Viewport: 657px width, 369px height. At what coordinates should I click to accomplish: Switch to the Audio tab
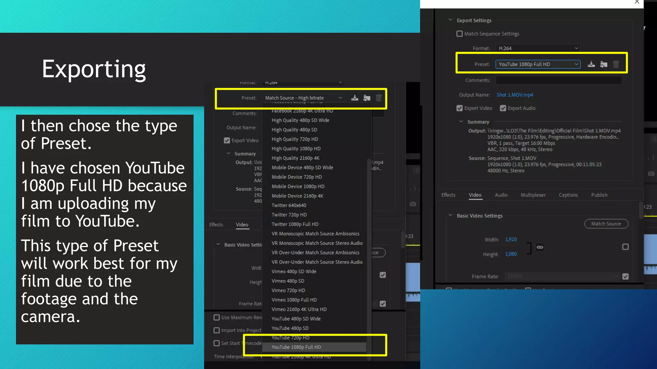501,195
